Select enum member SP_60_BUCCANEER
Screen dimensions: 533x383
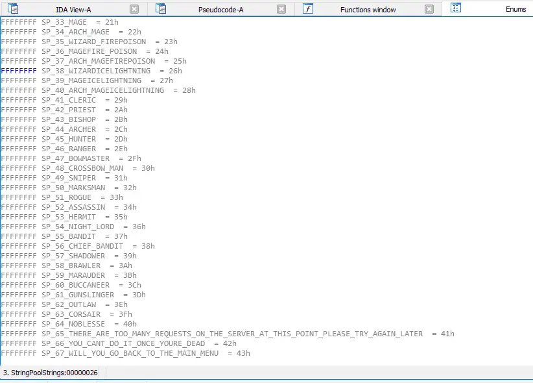[75, 285]
